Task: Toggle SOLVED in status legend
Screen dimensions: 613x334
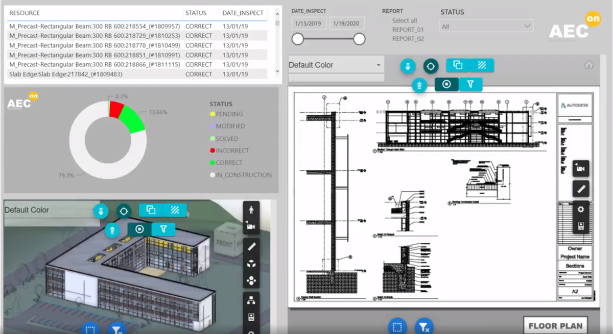Action: [224, 139]
